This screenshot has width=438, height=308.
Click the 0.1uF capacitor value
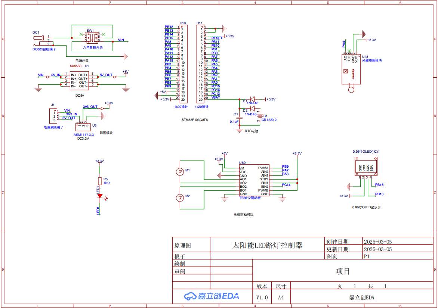(x=234, y=122)
